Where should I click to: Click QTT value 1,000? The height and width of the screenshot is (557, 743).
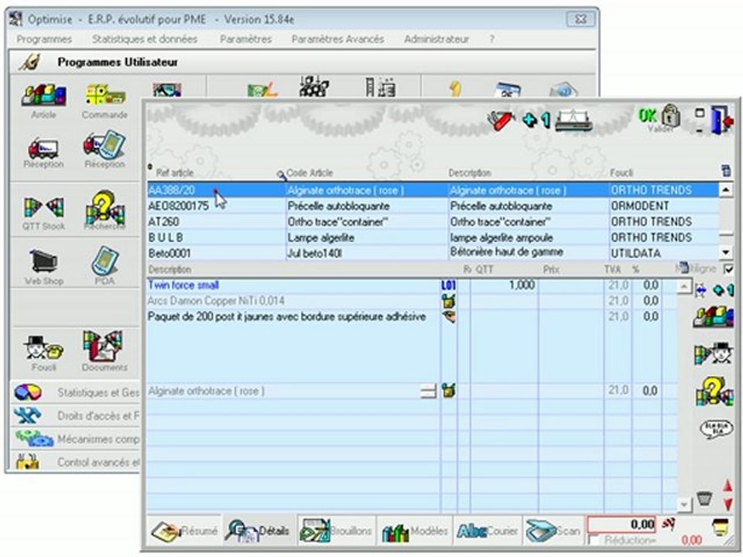coord(522,285)
